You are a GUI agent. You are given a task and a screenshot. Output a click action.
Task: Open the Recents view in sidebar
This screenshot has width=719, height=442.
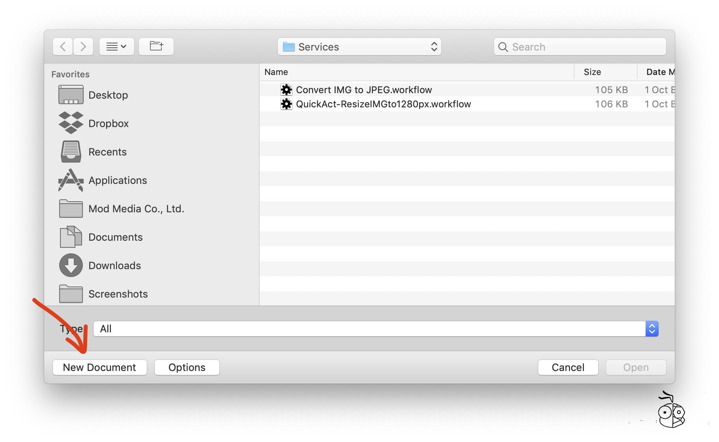[x=107, y=152]
